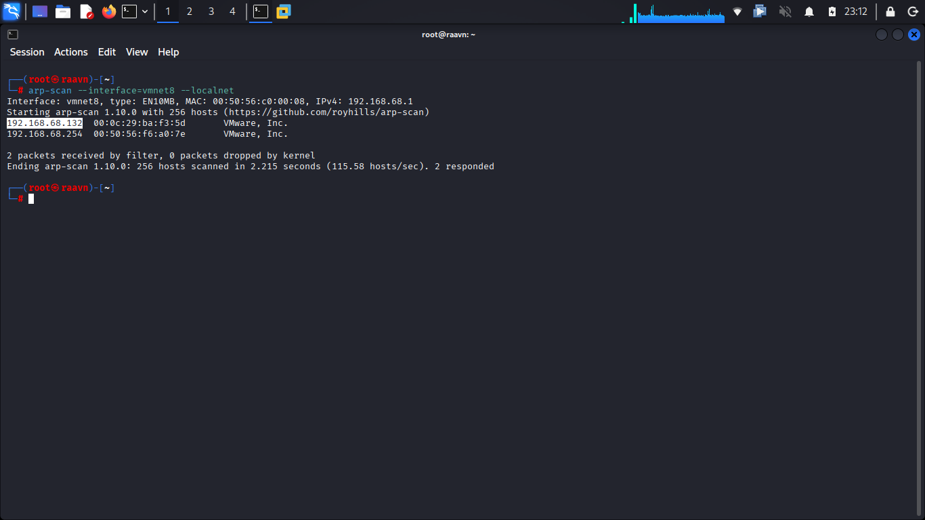925x520 pixels.
Task: Open the notifications bell icon
Action: 809,12
